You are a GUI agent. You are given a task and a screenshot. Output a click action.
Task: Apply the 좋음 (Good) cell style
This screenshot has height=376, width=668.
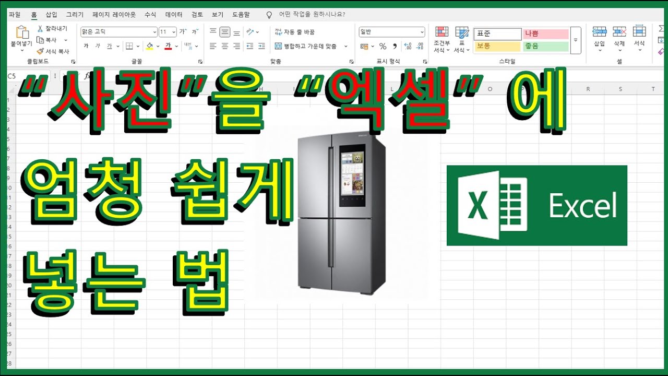(x=545, y=46)
